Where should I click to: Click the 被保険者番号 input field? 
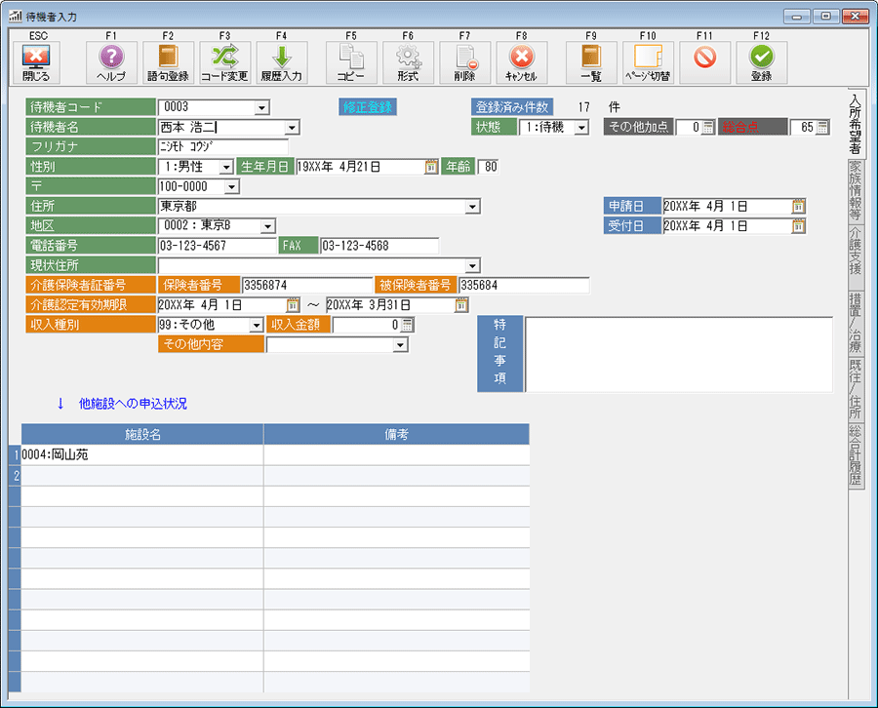524,286
